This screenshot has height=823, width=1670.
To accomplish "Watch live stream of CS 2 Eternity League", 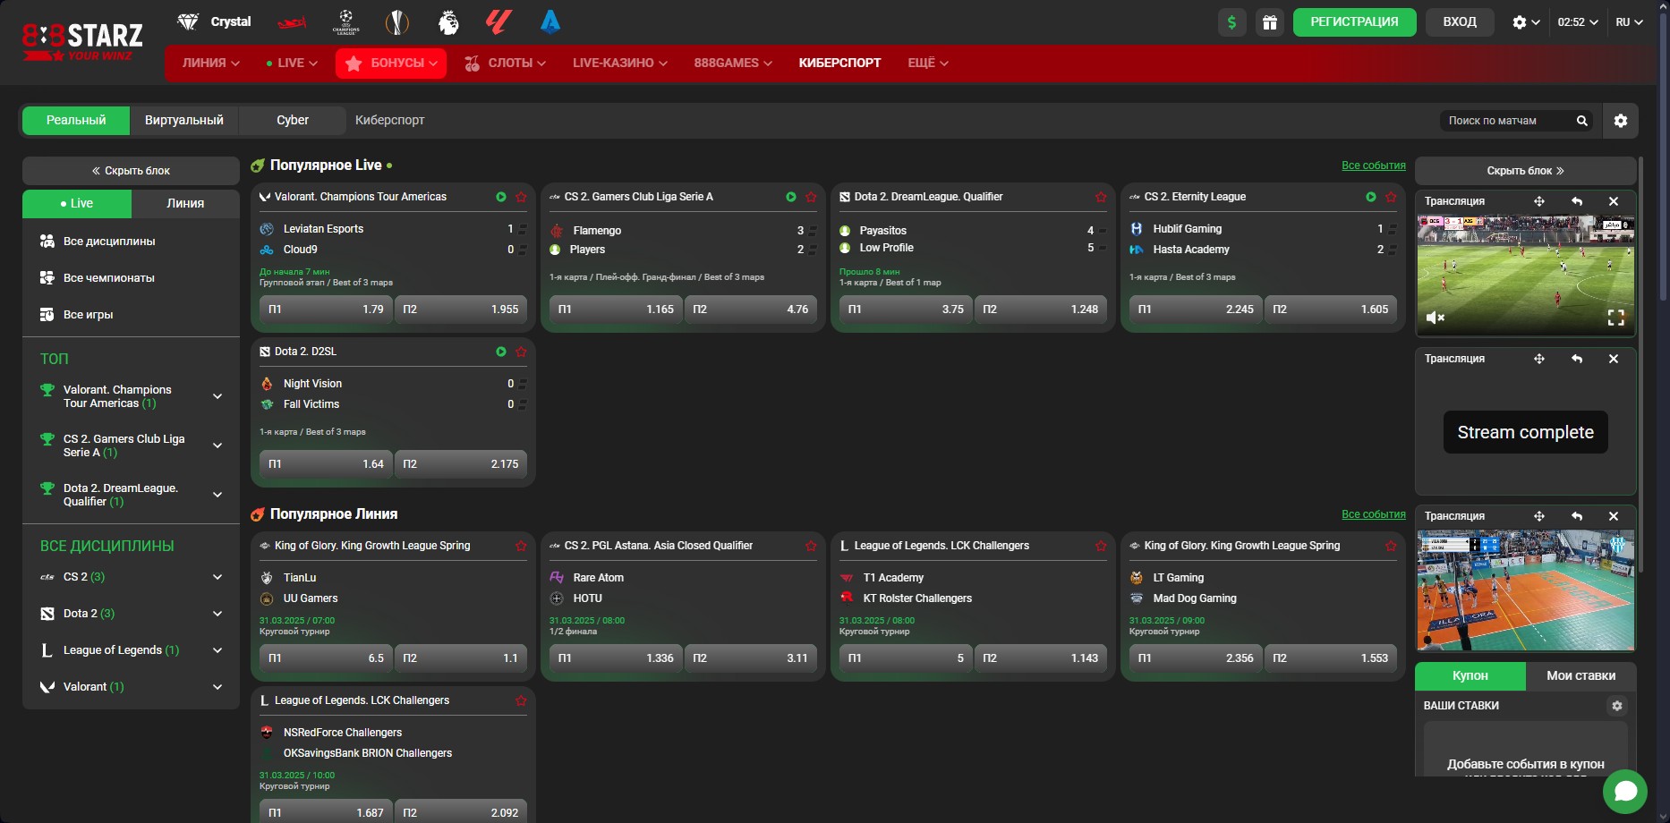I will coord(1371,197).
